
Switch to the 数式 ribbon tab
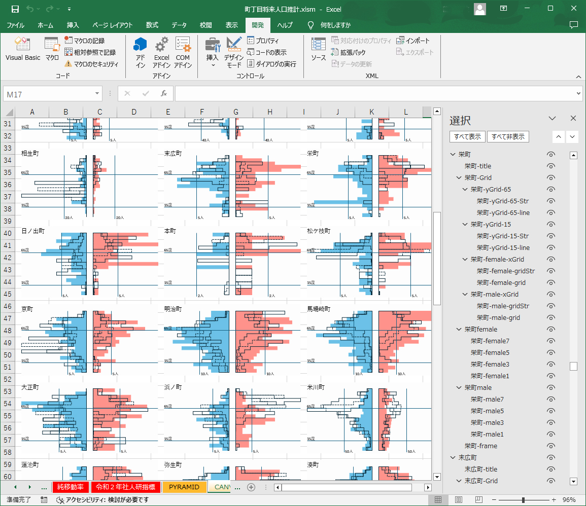(152, 25)
